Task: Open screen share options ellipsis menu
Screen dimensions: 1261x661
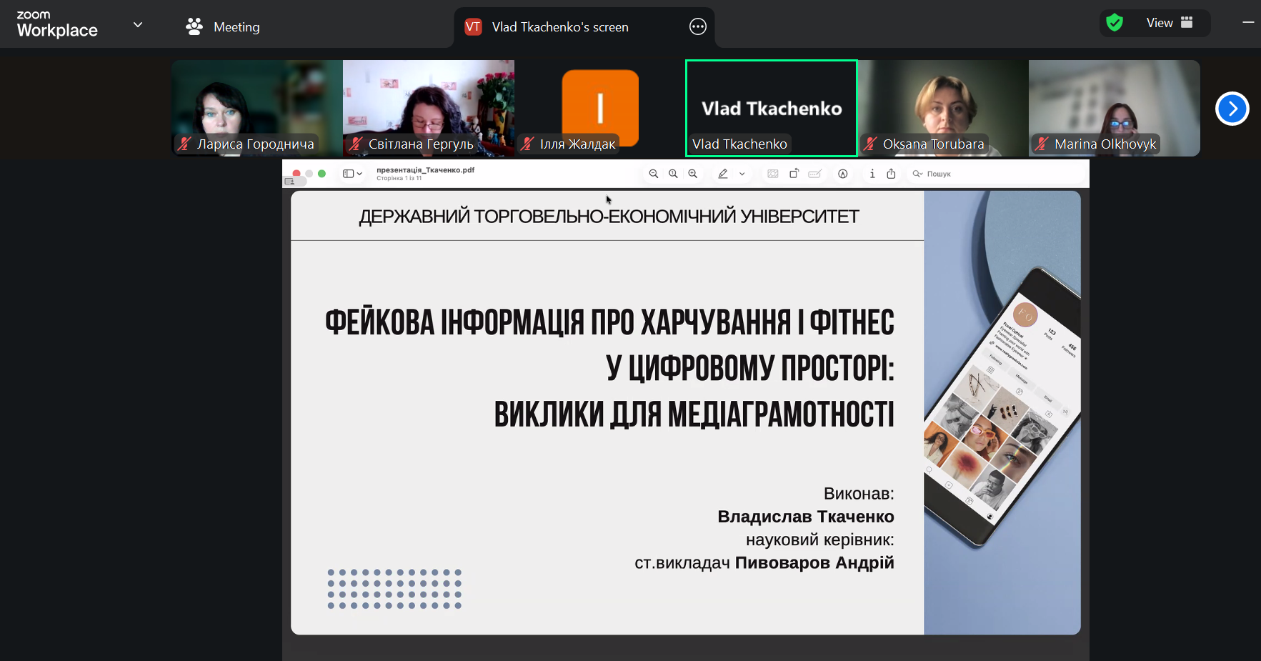Action: [x=697, y=27]
